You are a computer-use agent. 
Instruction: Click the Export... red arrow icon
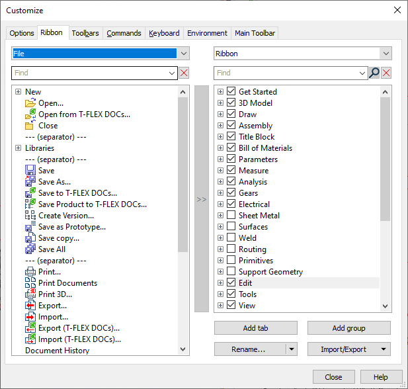(x=30, y=306)
